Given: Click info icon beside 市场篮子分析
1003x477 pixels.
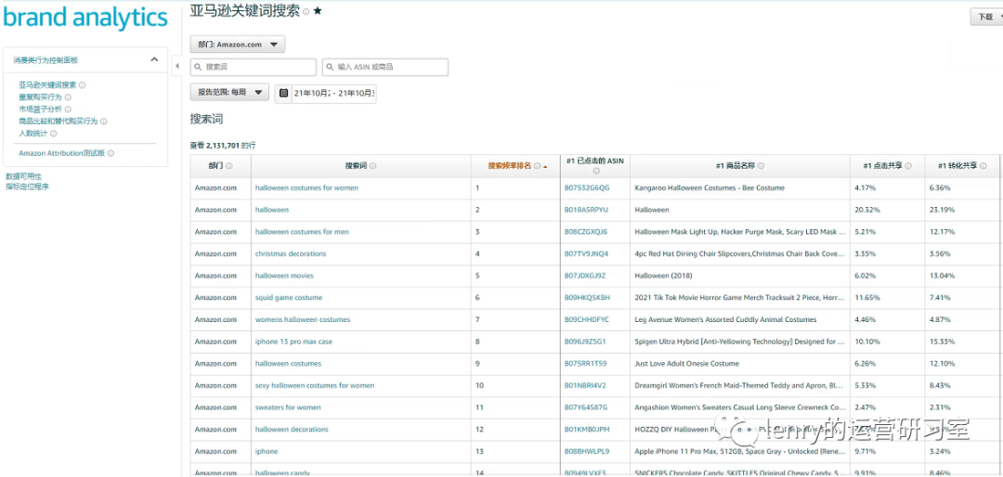Looking at the screenshot, I should 68,110.
